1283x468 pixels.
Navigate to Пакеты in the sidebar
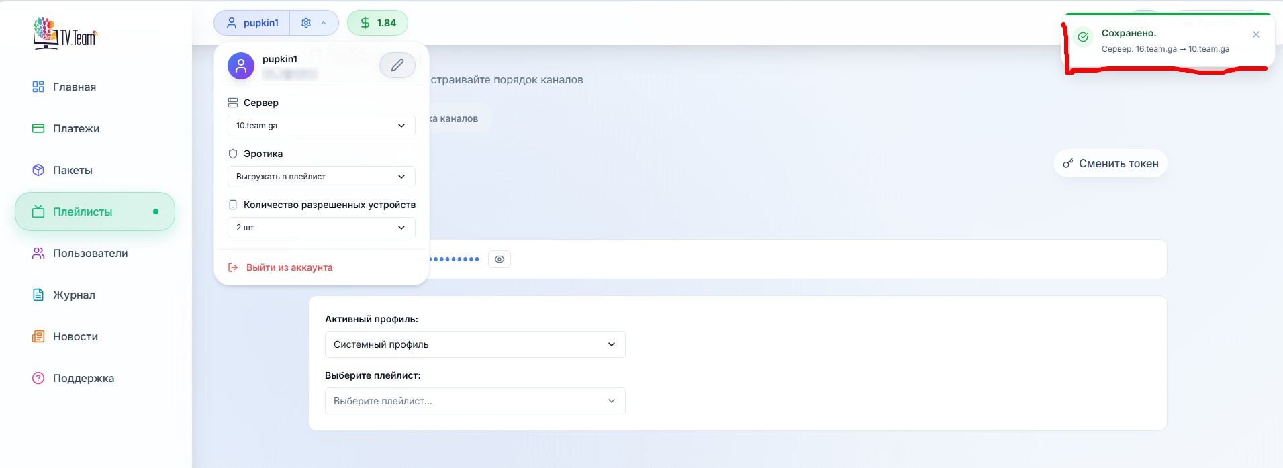pyautogui.click(x=73, y=170)
